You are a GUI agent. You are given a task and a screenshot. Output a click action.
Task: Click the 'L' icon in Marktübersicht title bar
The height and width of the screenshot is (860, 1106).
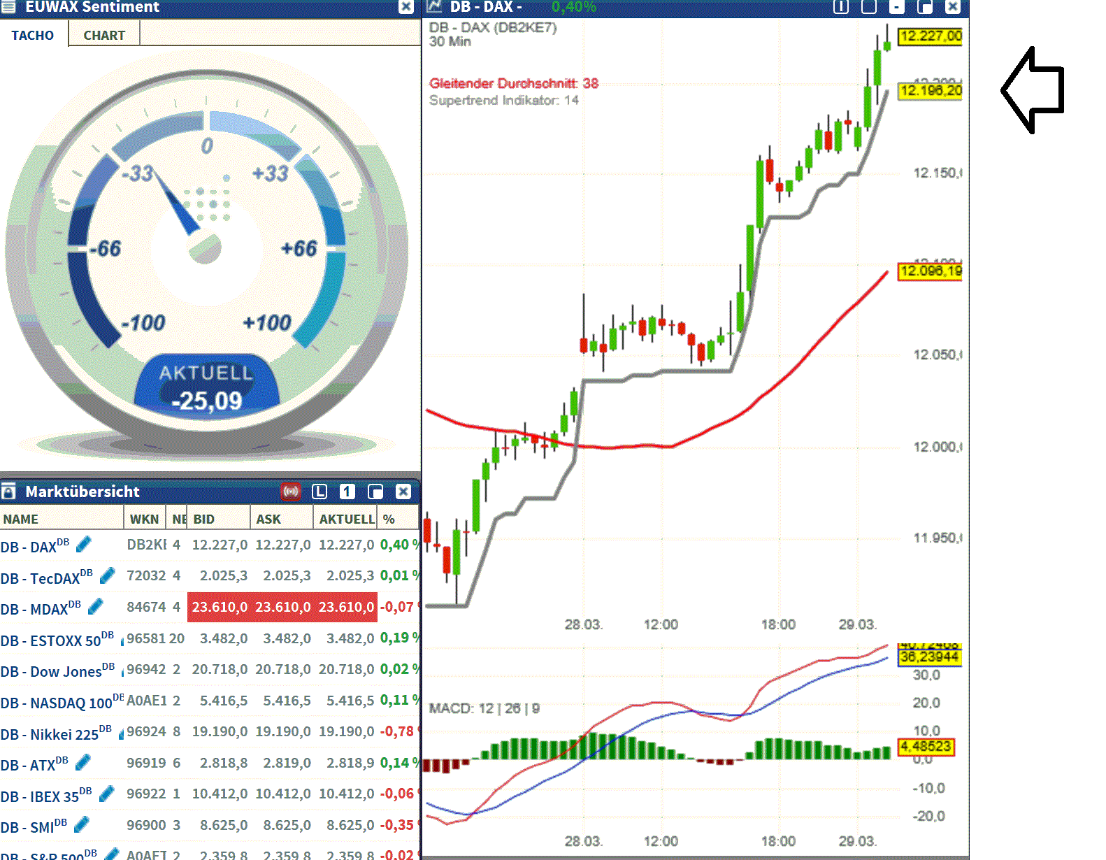click(319, 492)
